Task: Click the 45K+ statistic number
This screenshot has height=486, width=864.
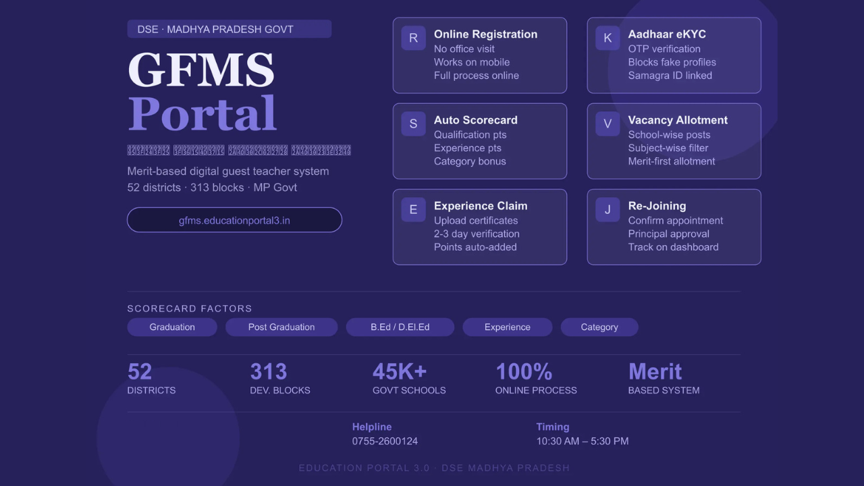Action: (400, 371)
